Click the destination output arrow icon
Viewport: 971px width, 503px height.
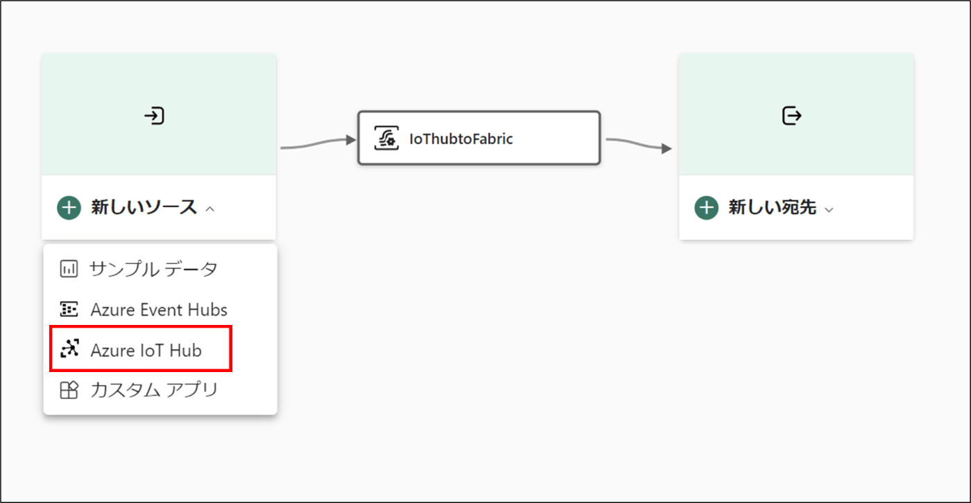coord(791,116)
